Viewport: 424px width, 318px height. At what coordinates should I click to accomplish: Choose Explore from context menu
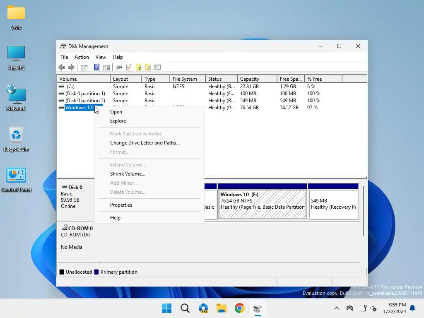tap(149, 121)
